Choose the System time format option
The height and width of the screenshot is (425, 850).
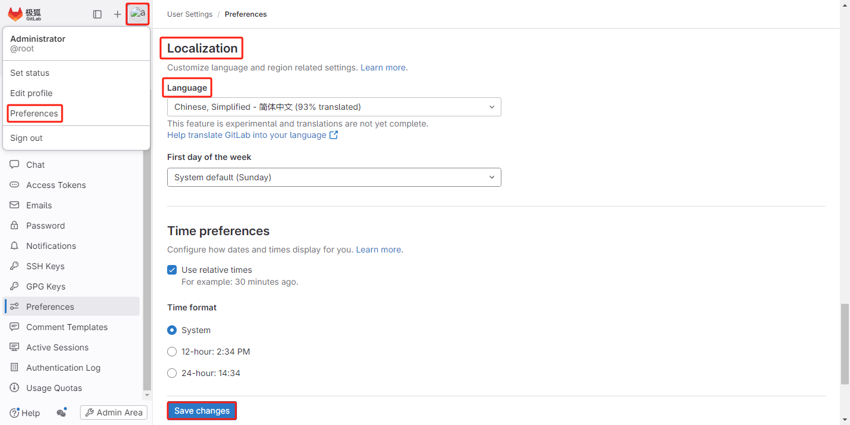(172, 330)
